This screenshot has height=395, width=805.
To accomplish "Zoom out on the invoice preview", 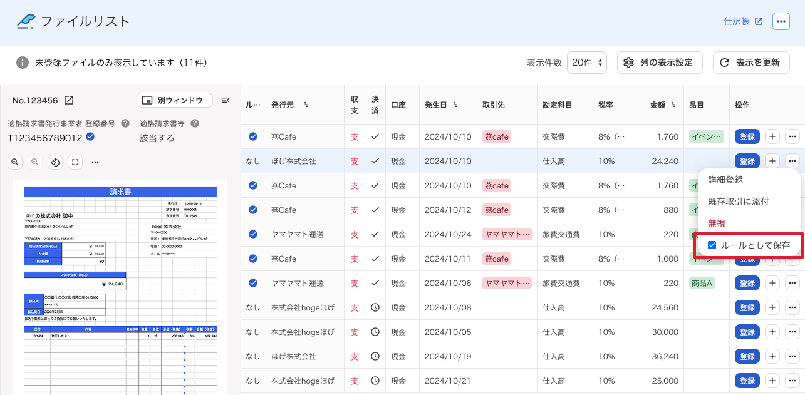I will pyautogui.click(x=35, y=162).
